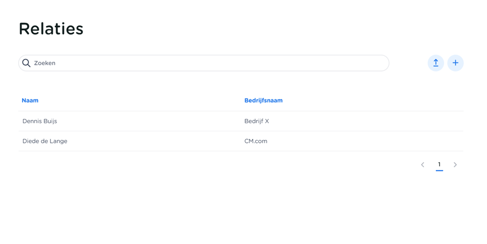Click the table header row beside Bedrijfsnaam

pyautogui.click(x=373, y=100)
